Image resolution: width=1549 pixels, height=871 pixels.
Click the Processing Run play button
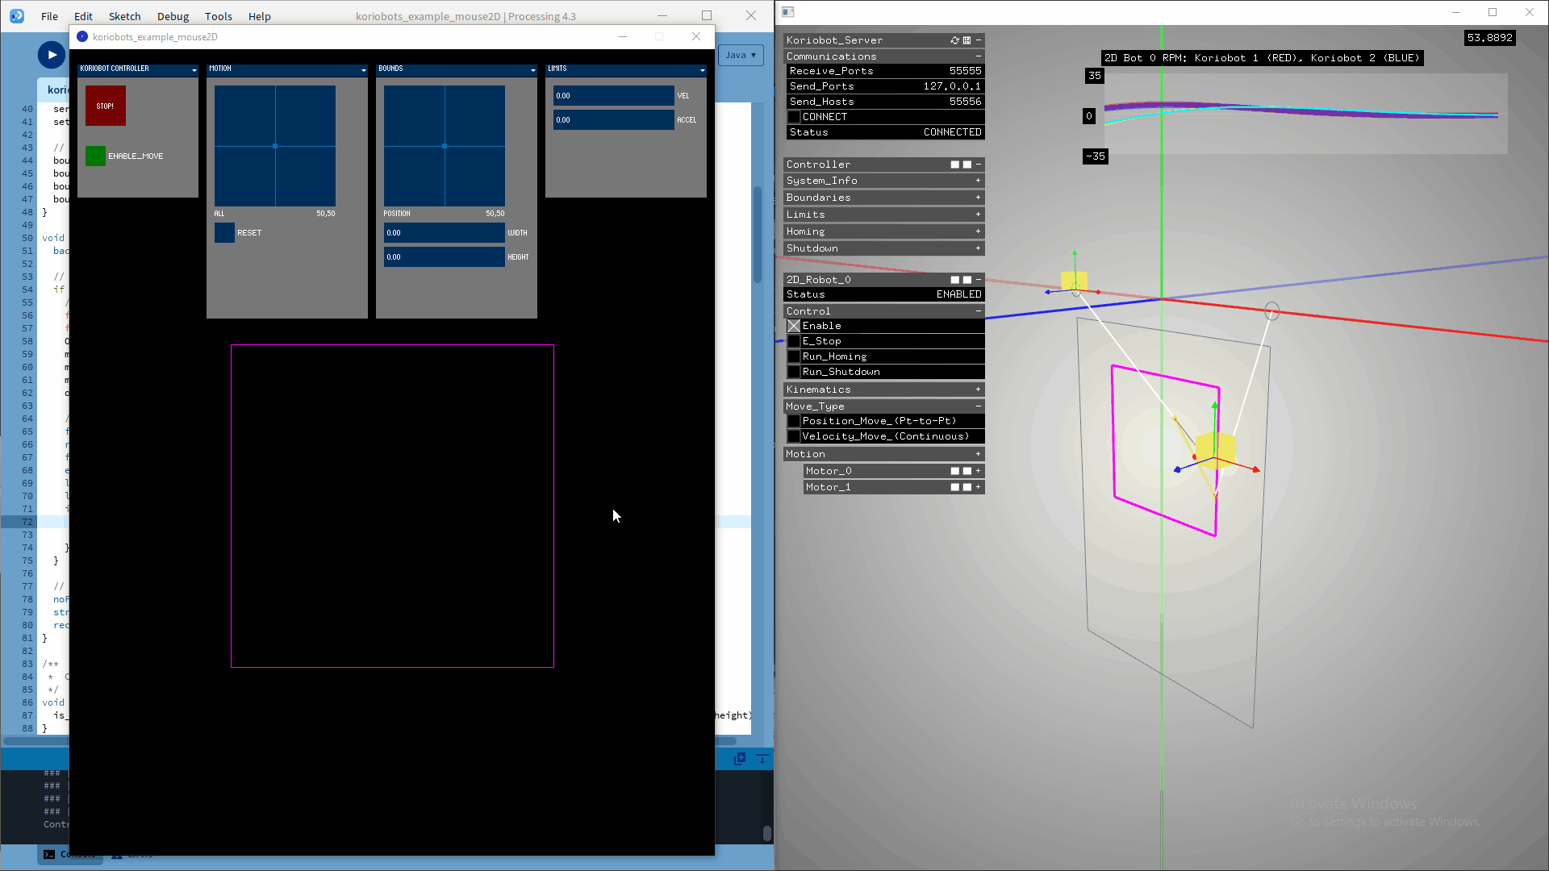coord(52,55)
